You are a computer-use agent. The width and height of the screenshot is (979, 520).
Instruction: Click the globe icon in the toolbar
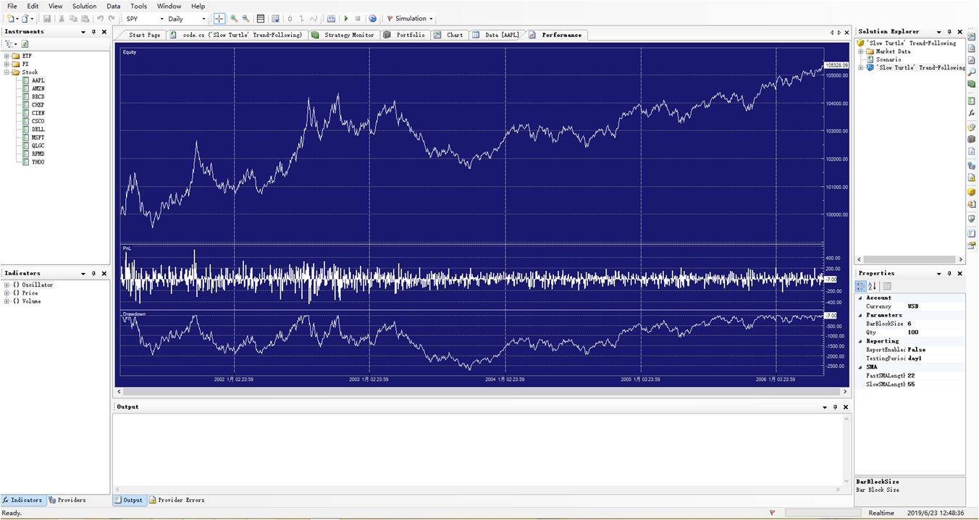pos(372,19)
